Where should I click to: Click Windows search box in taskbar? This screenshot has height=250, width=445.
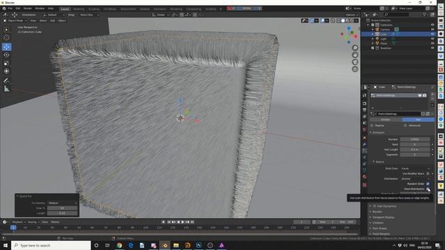(51, 245)
